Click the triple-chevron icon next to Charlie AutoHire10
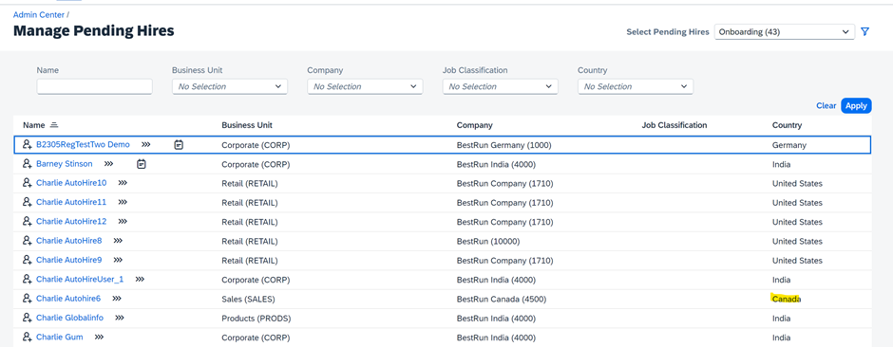 click(123, 183)
